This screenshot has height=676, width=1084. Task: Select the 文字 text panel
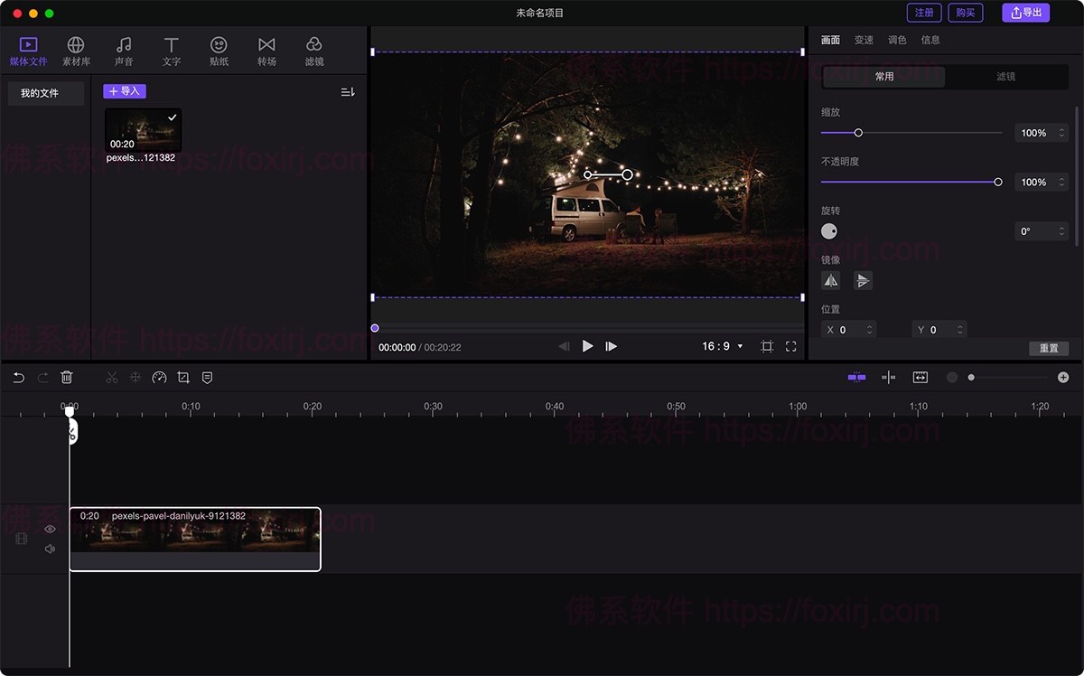tap(171, 50)
